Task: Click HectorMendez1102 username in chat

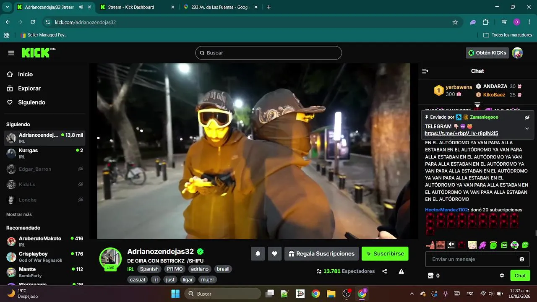Action: [x=446, y=210]
